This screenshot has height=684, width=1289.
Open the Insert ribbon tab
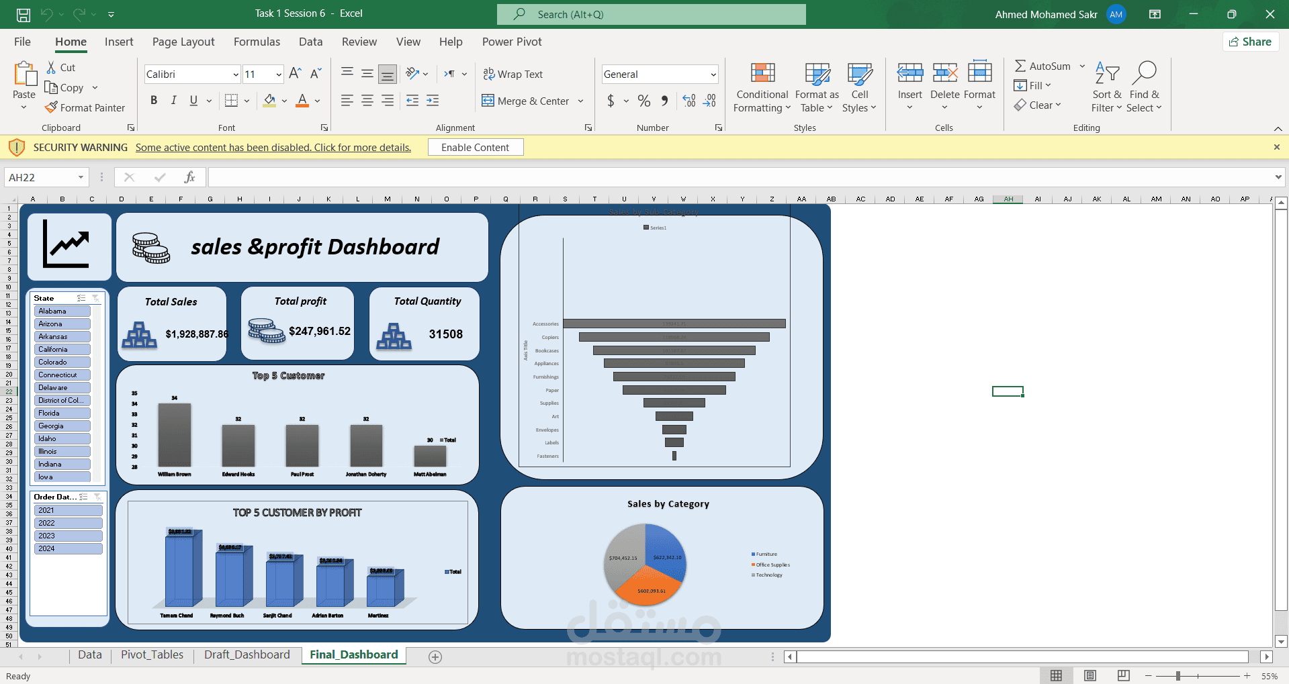click(119, 42)
